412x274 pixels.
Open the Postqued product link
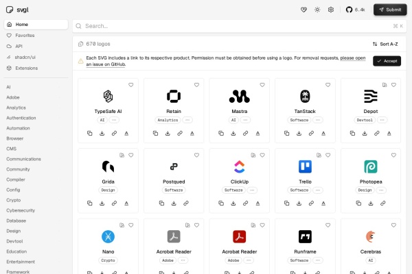coord(186,203)
